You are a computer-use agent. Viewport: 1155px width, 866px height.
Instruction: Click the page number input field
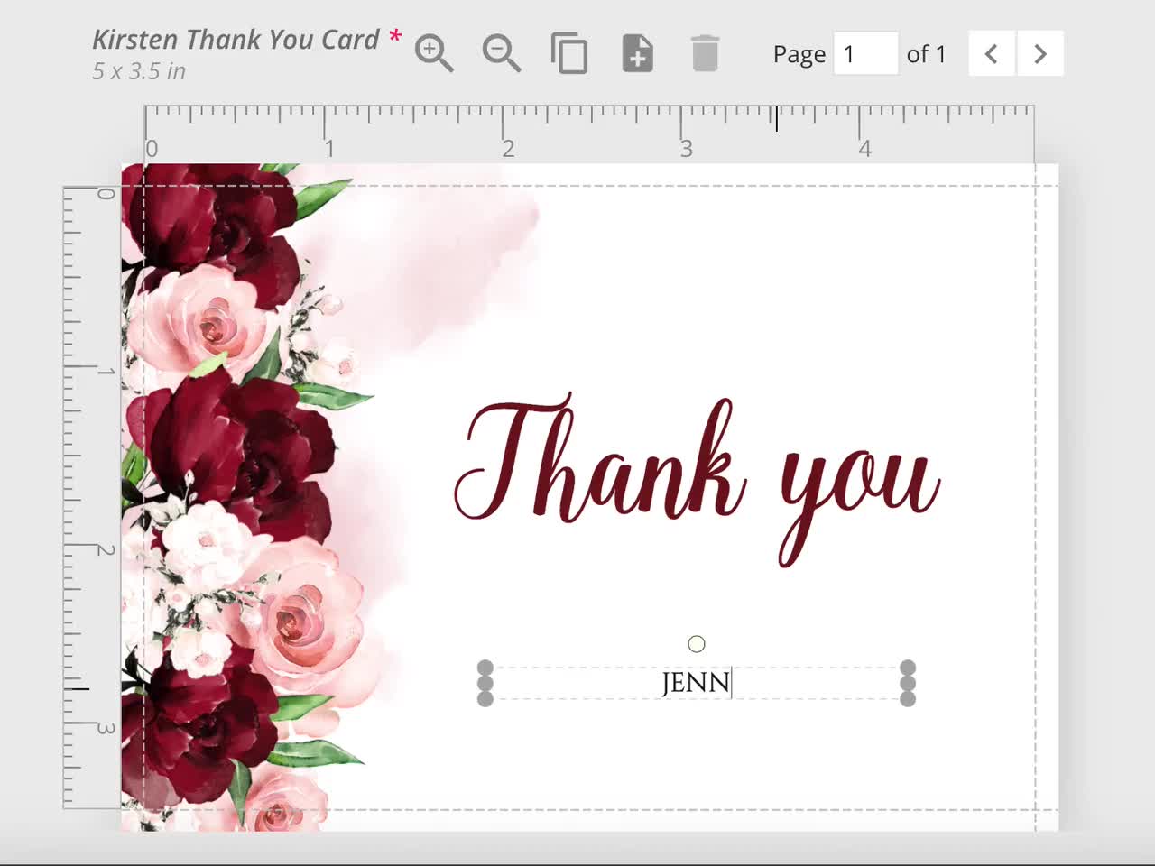[x=865, y=54]
